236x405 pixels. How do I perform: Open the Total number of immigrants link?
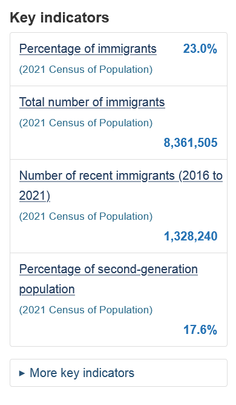click(92, 102)
